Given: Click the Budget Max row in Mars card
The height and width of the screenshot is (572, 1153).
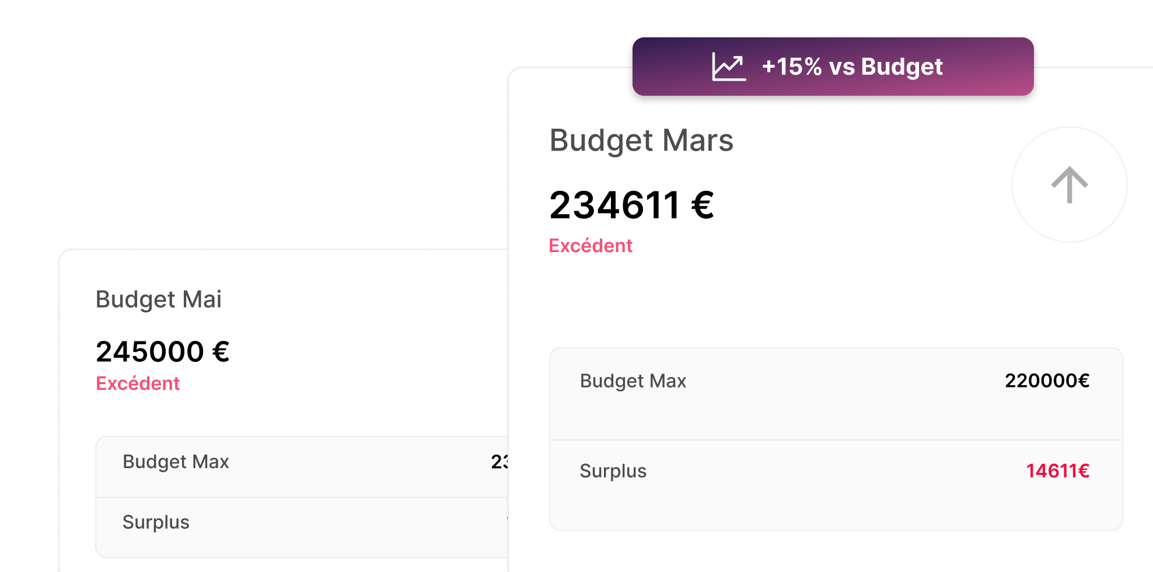Looking at the screenshot, I should pos(836,394).
